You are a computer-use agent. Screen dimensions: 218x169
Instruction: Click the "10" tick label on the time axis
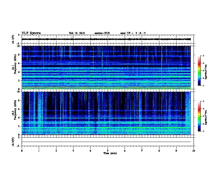[x=194, y=151]
